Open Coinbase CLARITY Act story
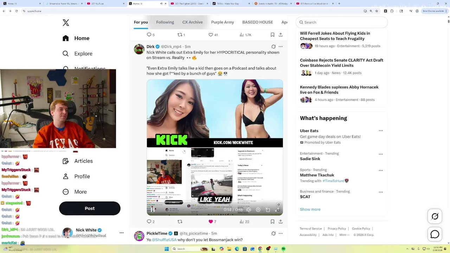450x253 pixels. [x=342, y=67]
